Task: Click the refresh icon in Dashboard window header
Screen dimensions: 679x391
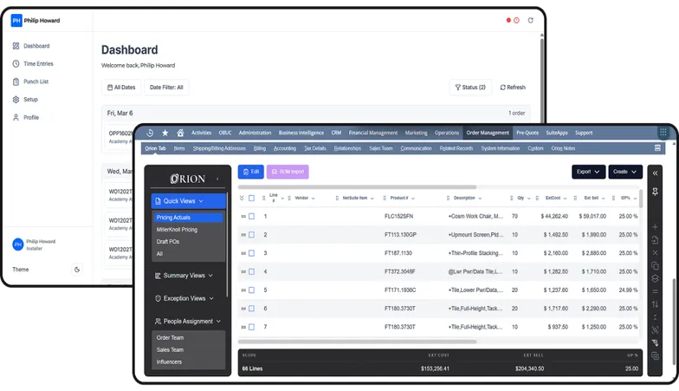Action: click(x=530, y=21)
